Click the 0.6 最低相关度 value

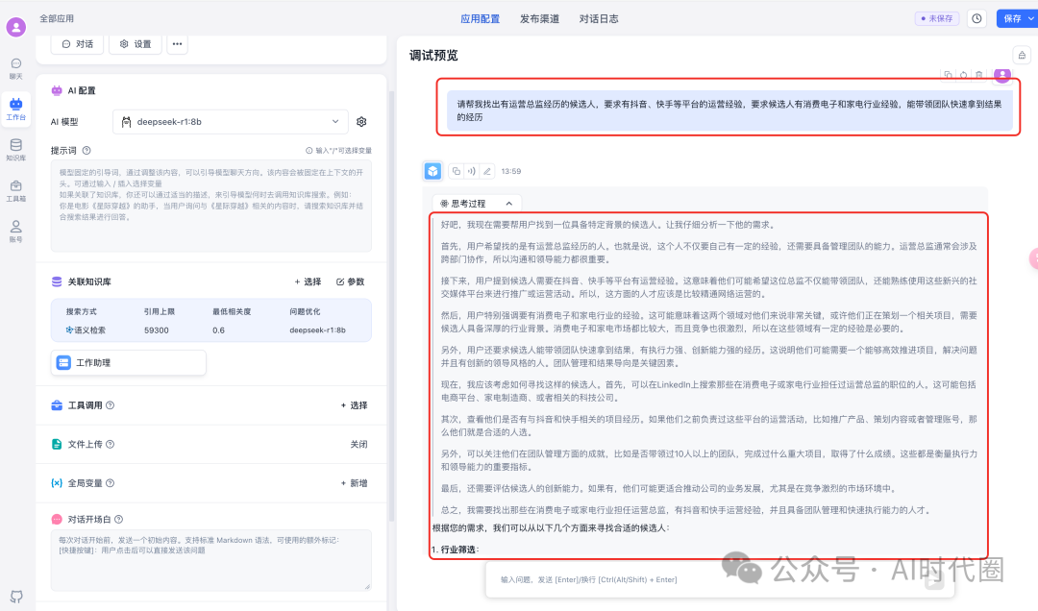(x=218, y=330)
